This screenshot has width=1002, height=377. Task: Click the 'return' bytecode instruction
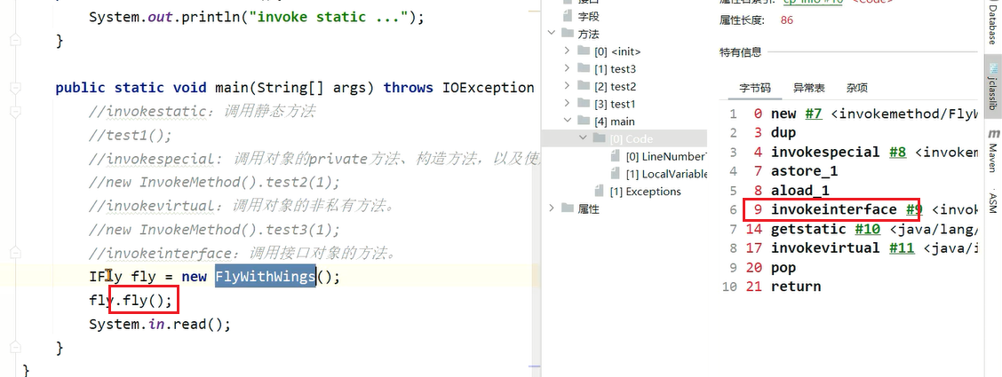796,287
